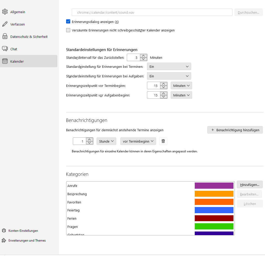This screenshot has width=265, height=256.
Task: Click the Erweiterungen und Themes puzzle icon
Action: [x=4, y=240]
